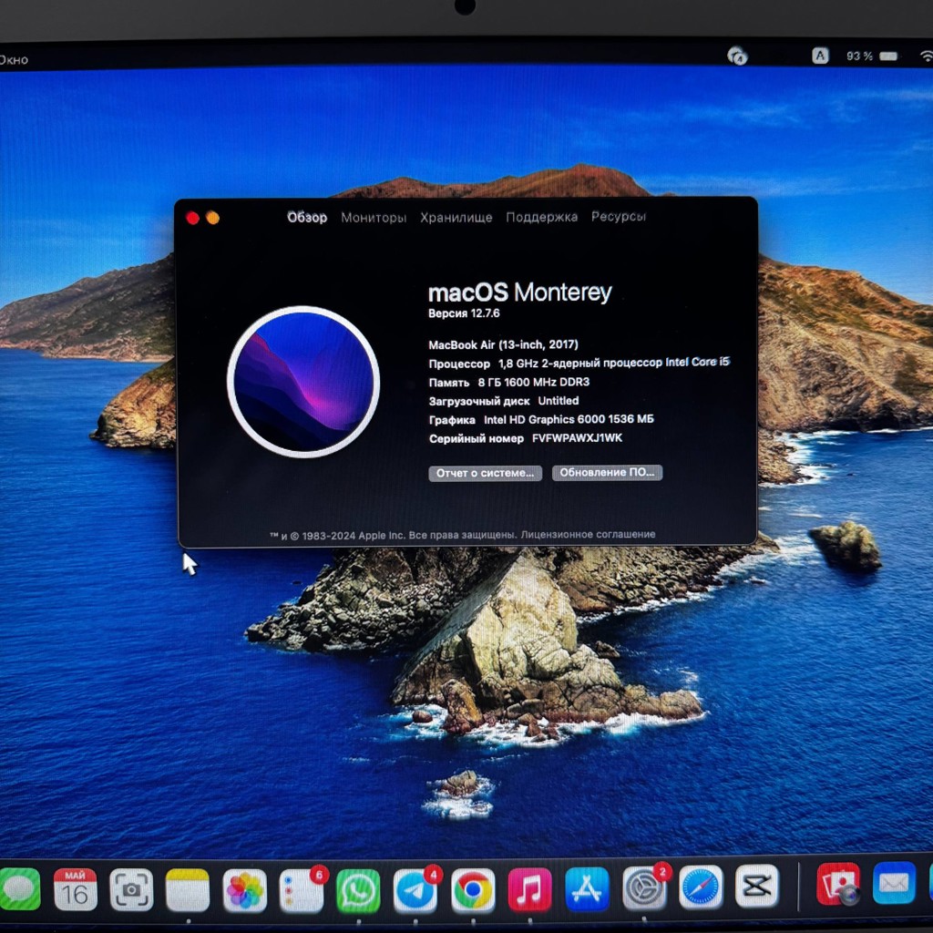
Task: Open Messages from the Dock
Action: [x=19, y=889]
